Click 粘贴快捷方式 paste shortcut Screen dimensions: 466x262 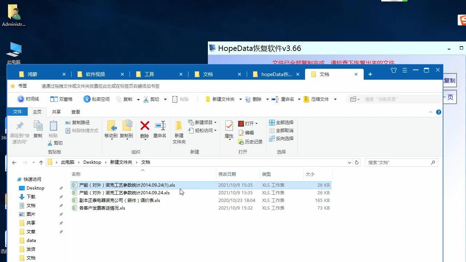tap(82, 131)
